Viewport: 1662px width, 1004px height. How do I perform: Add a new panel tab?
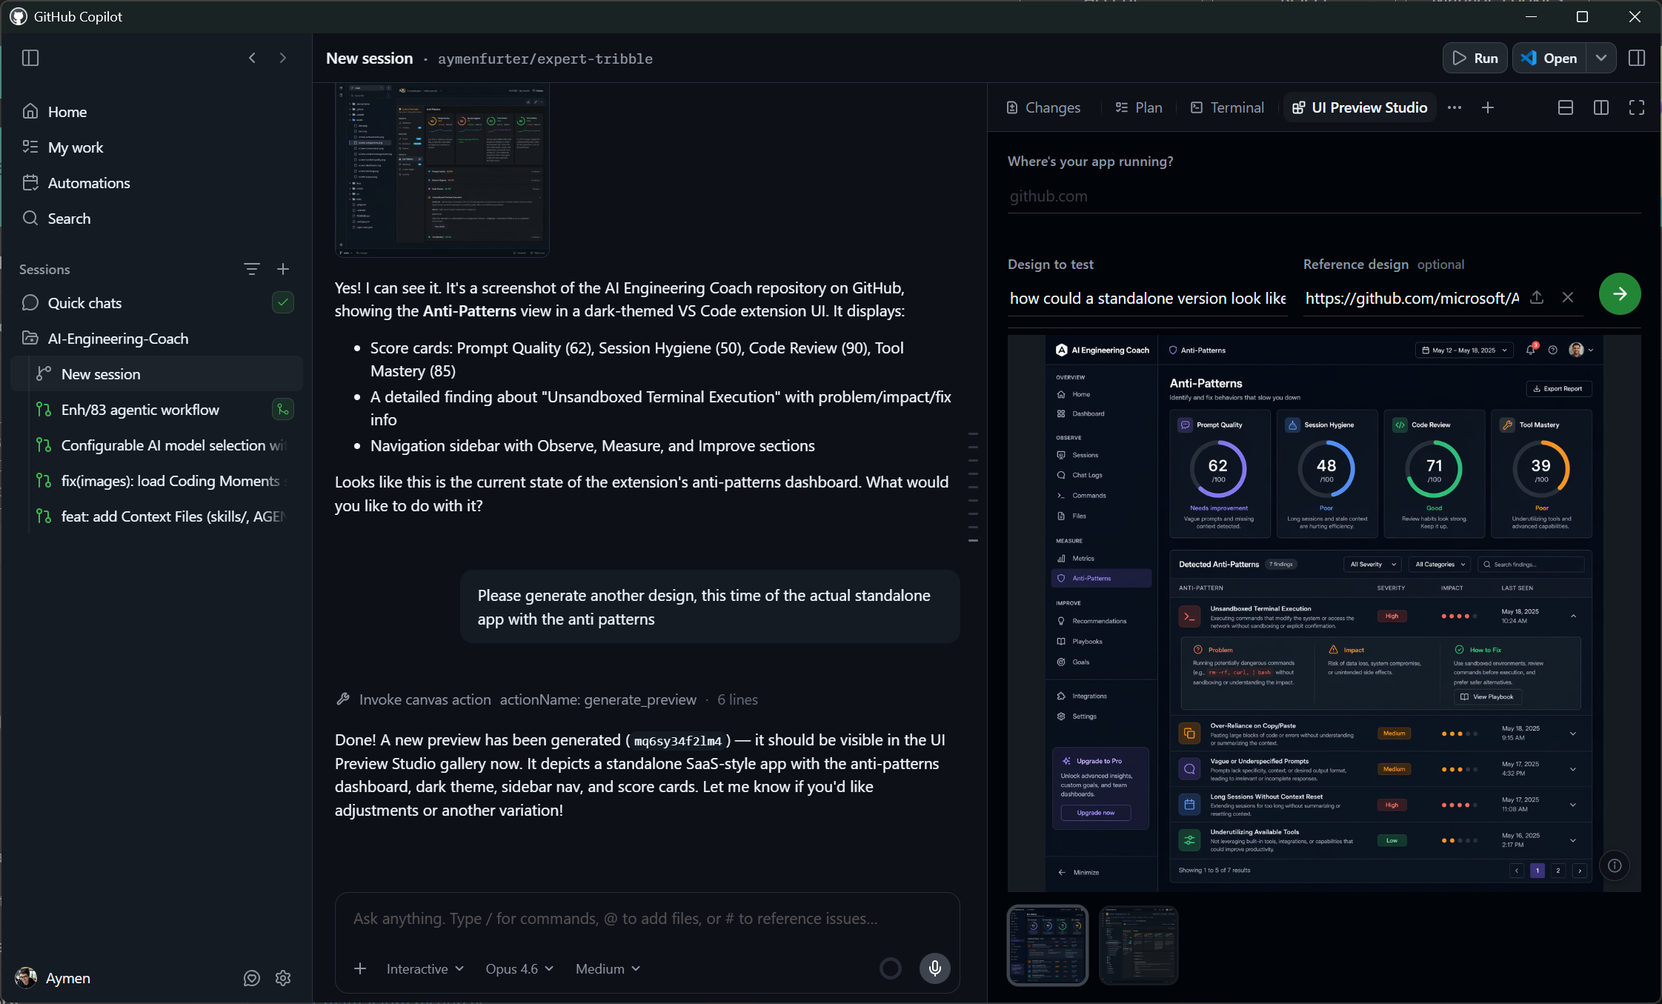click(x=1488, y=107)
